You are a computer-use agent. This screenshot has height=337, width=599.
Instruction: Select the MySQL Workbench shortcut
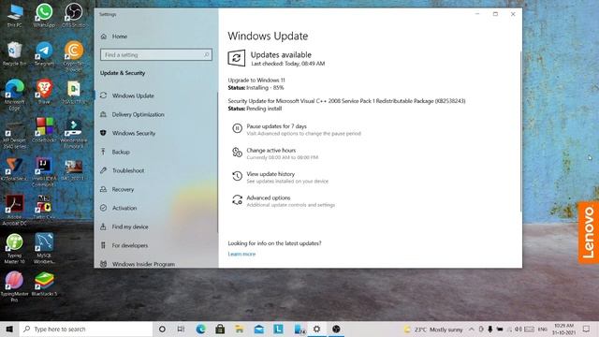coord(44,248)
